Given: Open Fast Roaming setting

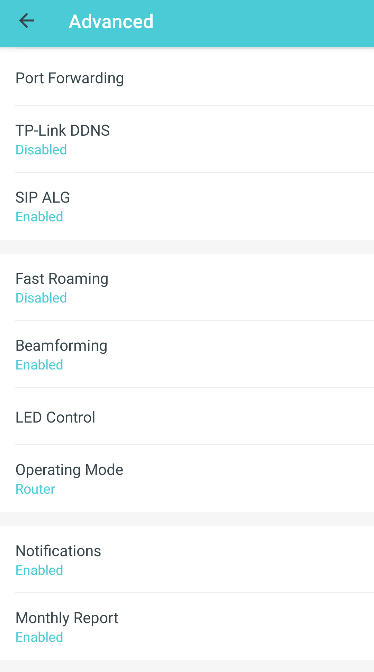Looking at the screenshot, I should (62, 279).
